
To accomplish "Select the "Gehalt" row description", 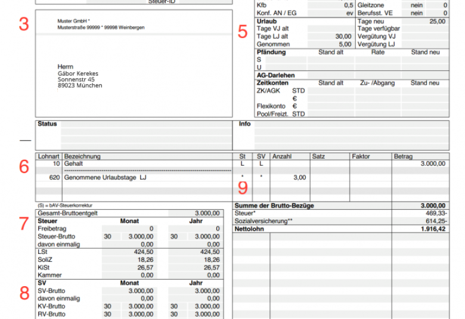I will (73, 164).
